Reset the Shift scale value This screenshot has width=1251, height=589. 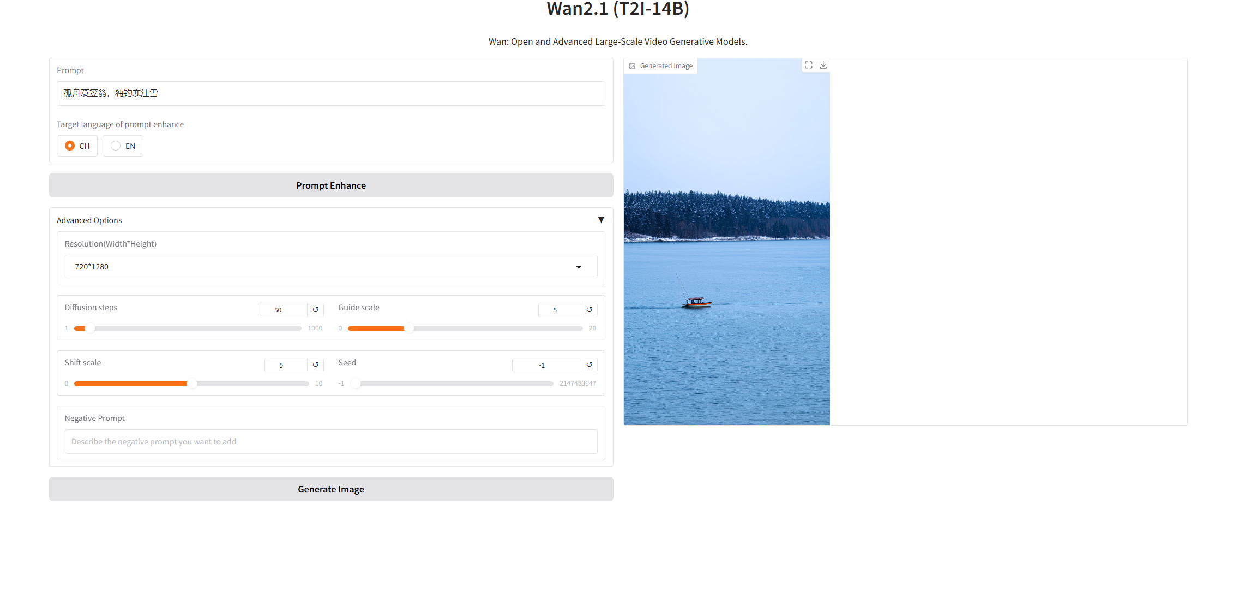[315, 365]
